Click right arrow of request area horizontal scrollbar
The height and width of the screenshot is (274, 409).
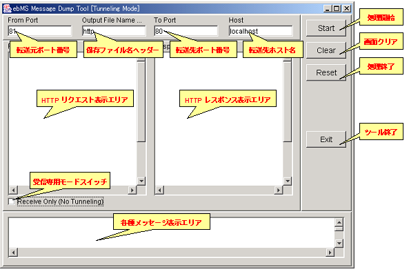click(x=132, y=190)
